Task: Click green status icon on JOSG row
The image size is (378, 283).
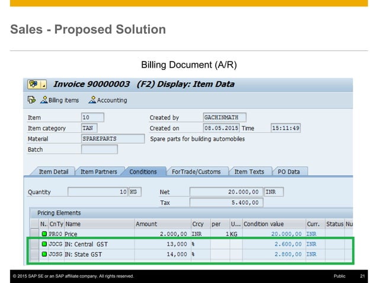Action: click(x=44, y=254)
